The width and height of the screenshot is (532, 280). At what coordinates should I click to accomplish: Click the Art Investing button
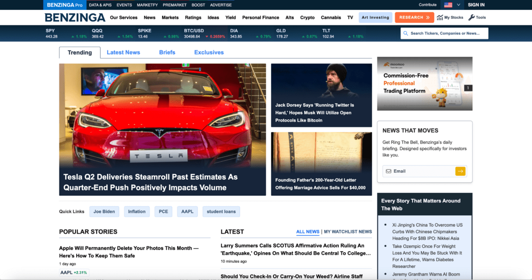click(x=376, y=18)
